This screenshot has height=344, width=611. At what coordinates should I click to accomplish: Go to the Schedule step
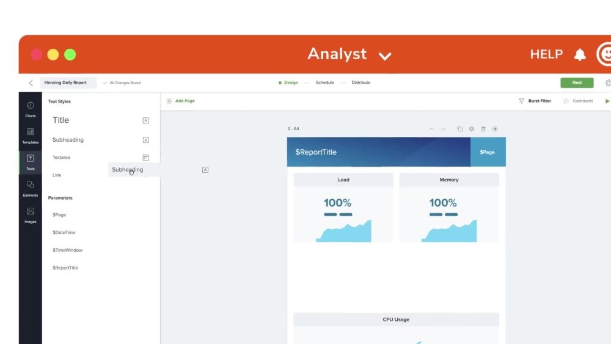click(324, 82)
